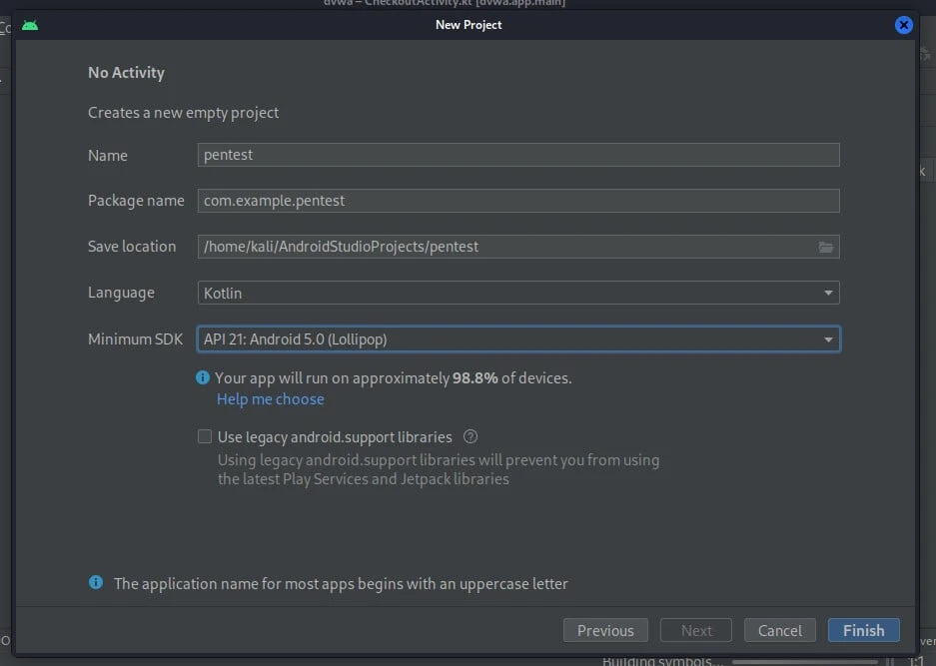Click the Save location path field

click(499, 246)
